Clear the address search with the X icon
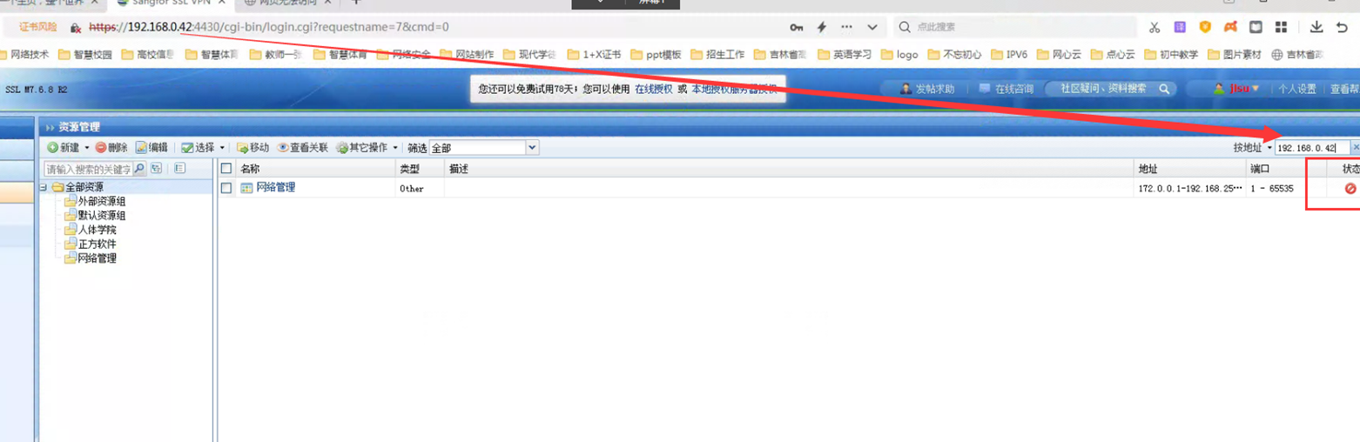 coord(1355,148)
